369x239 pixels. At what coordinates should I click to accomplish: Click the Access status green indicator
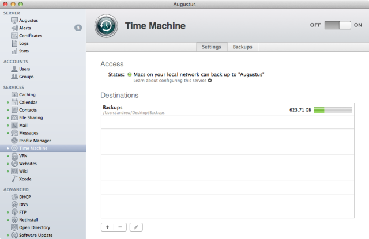coord(129,74)
